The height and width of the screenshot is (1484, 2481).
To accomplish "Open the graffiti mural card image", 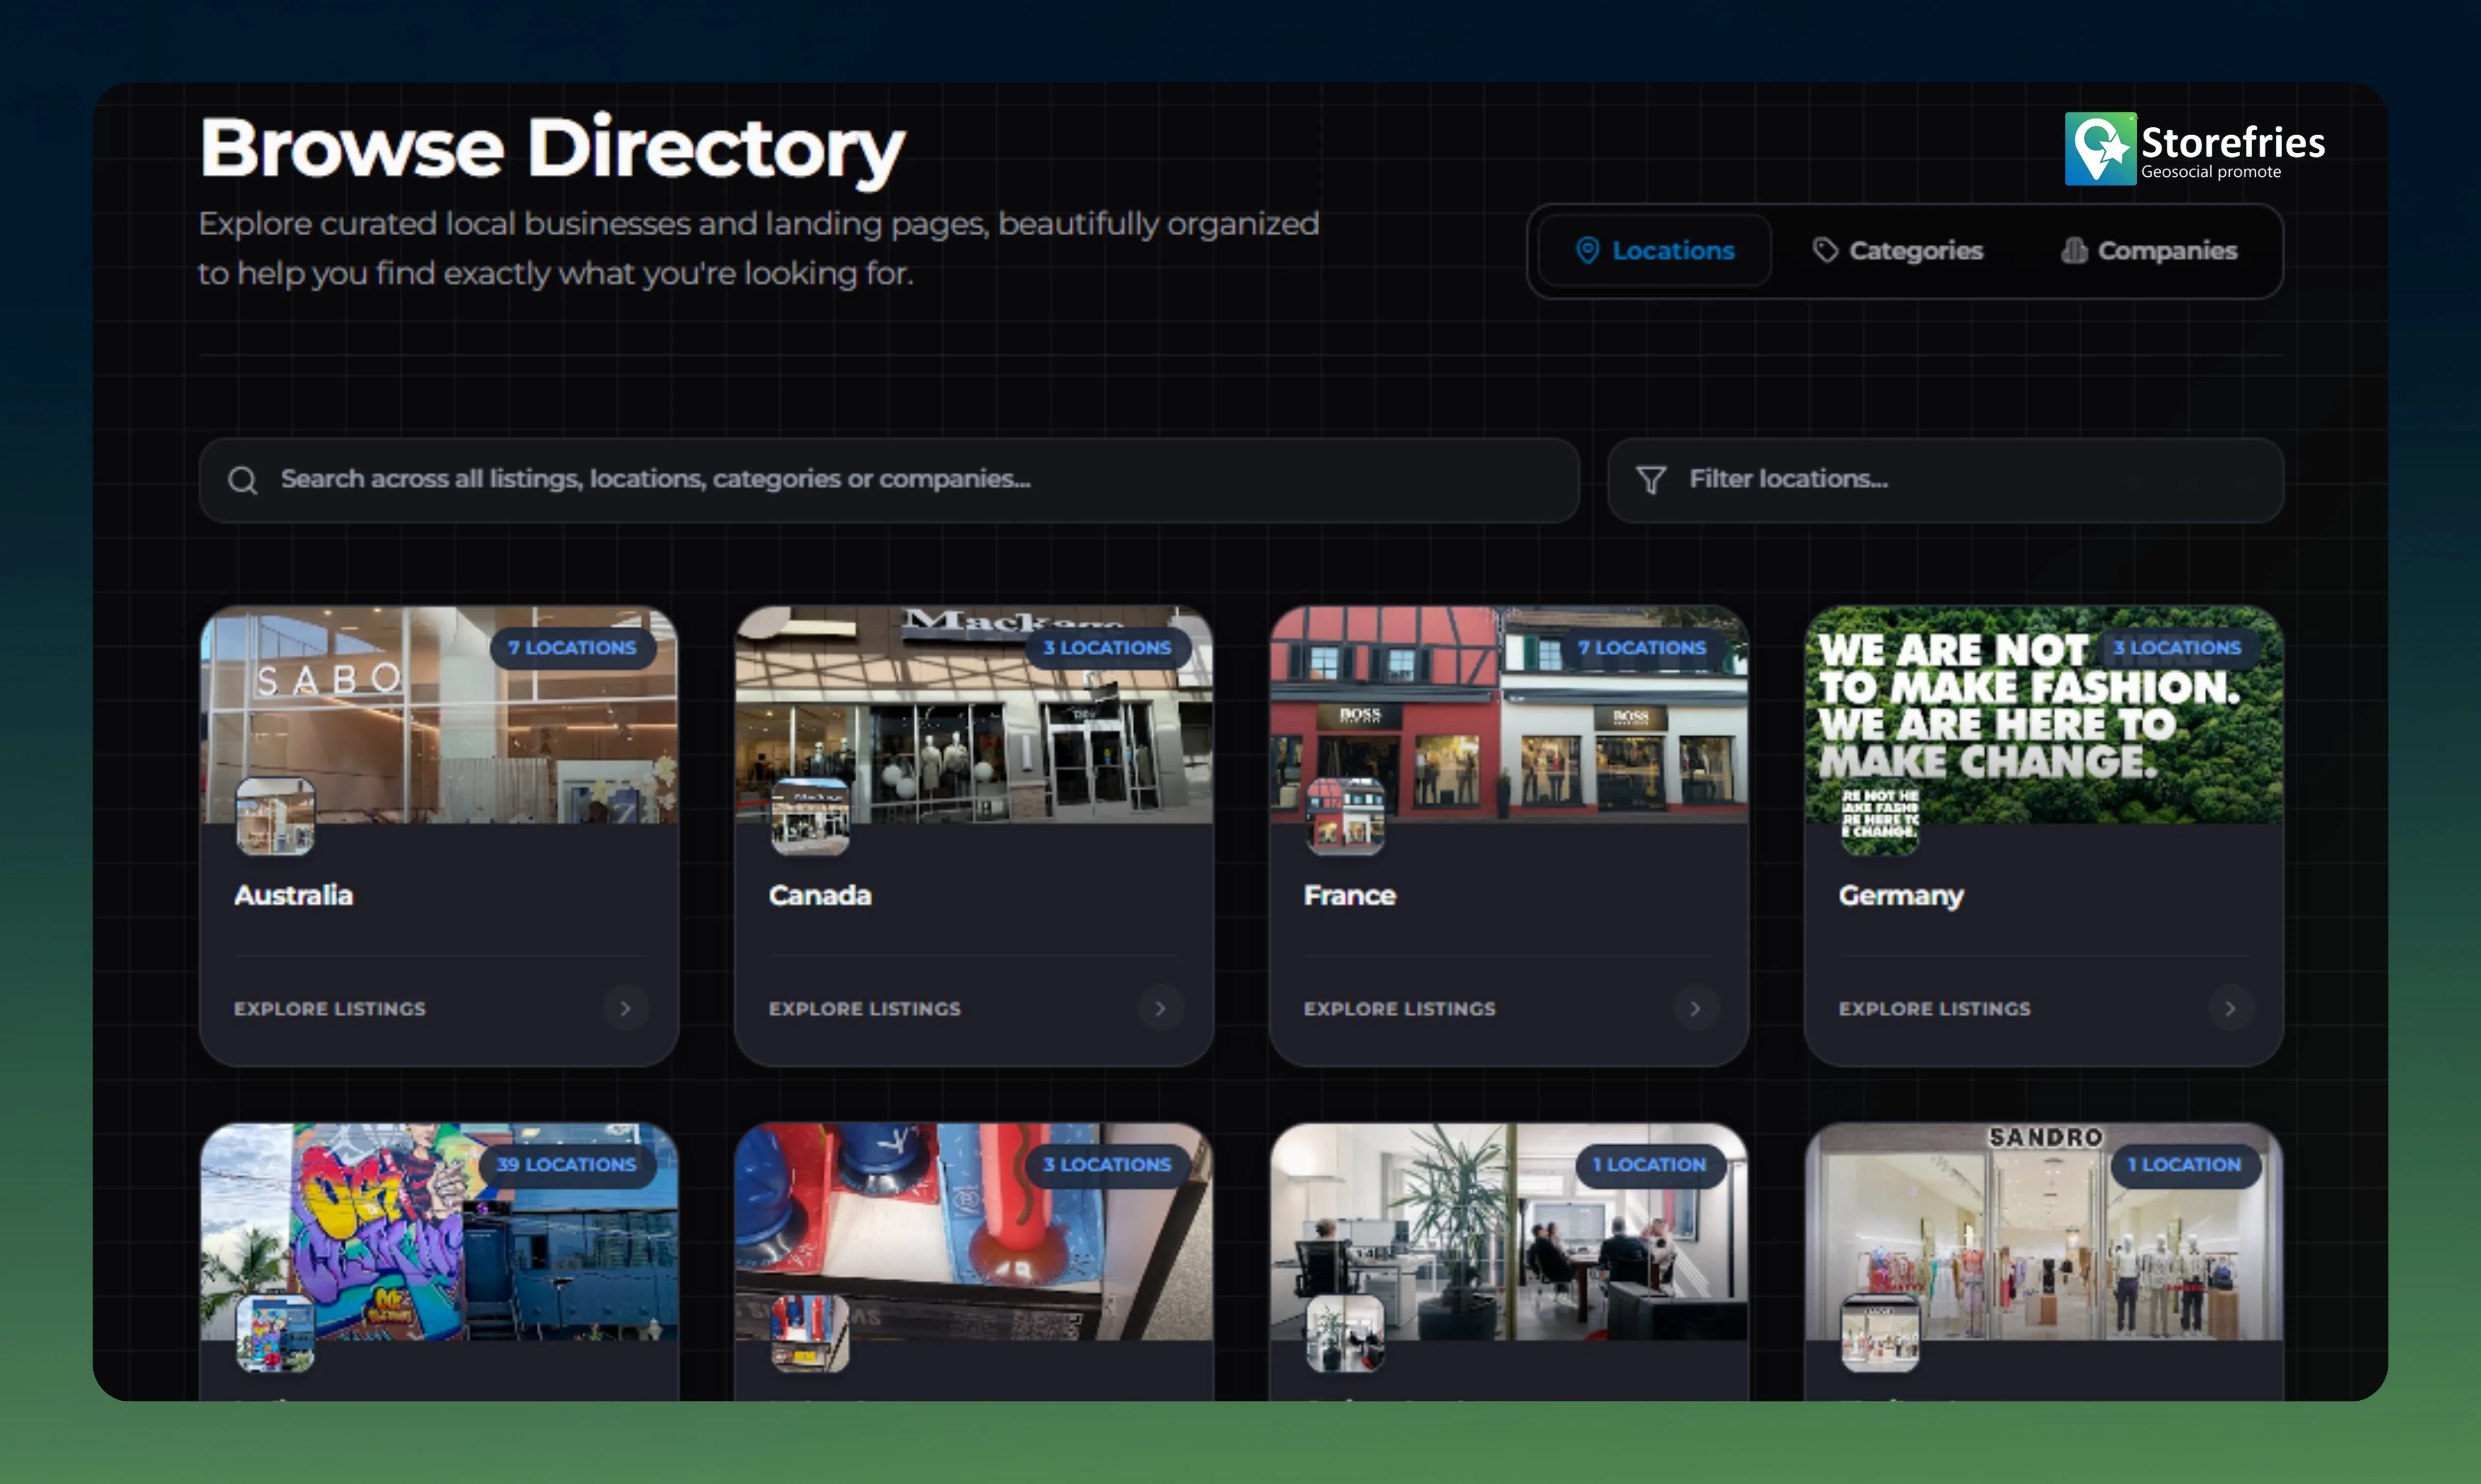I will [439, 1232].
